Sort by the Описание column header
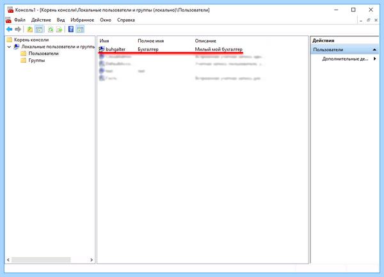Image resolution: width=384 pixels, height=277 pixels. coord(205,41)
